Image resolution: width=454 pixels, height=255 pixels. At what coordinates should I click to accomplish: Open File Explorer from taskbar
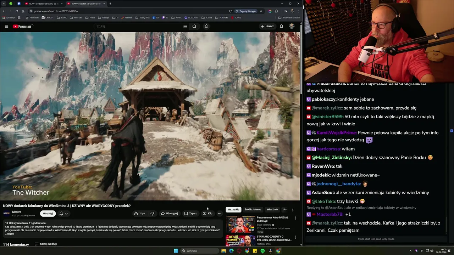[x=223, y=251]
